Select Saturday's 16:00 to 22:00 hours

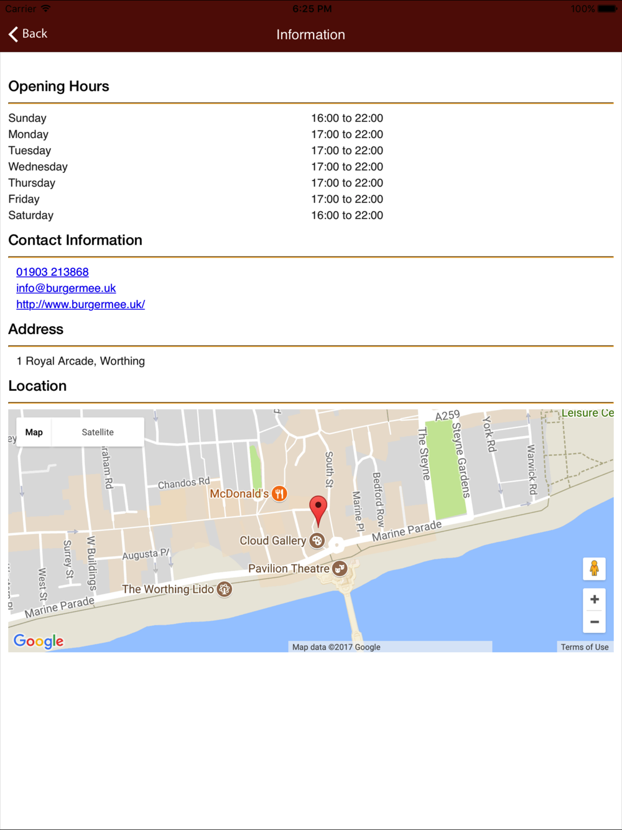pos(347,215)
